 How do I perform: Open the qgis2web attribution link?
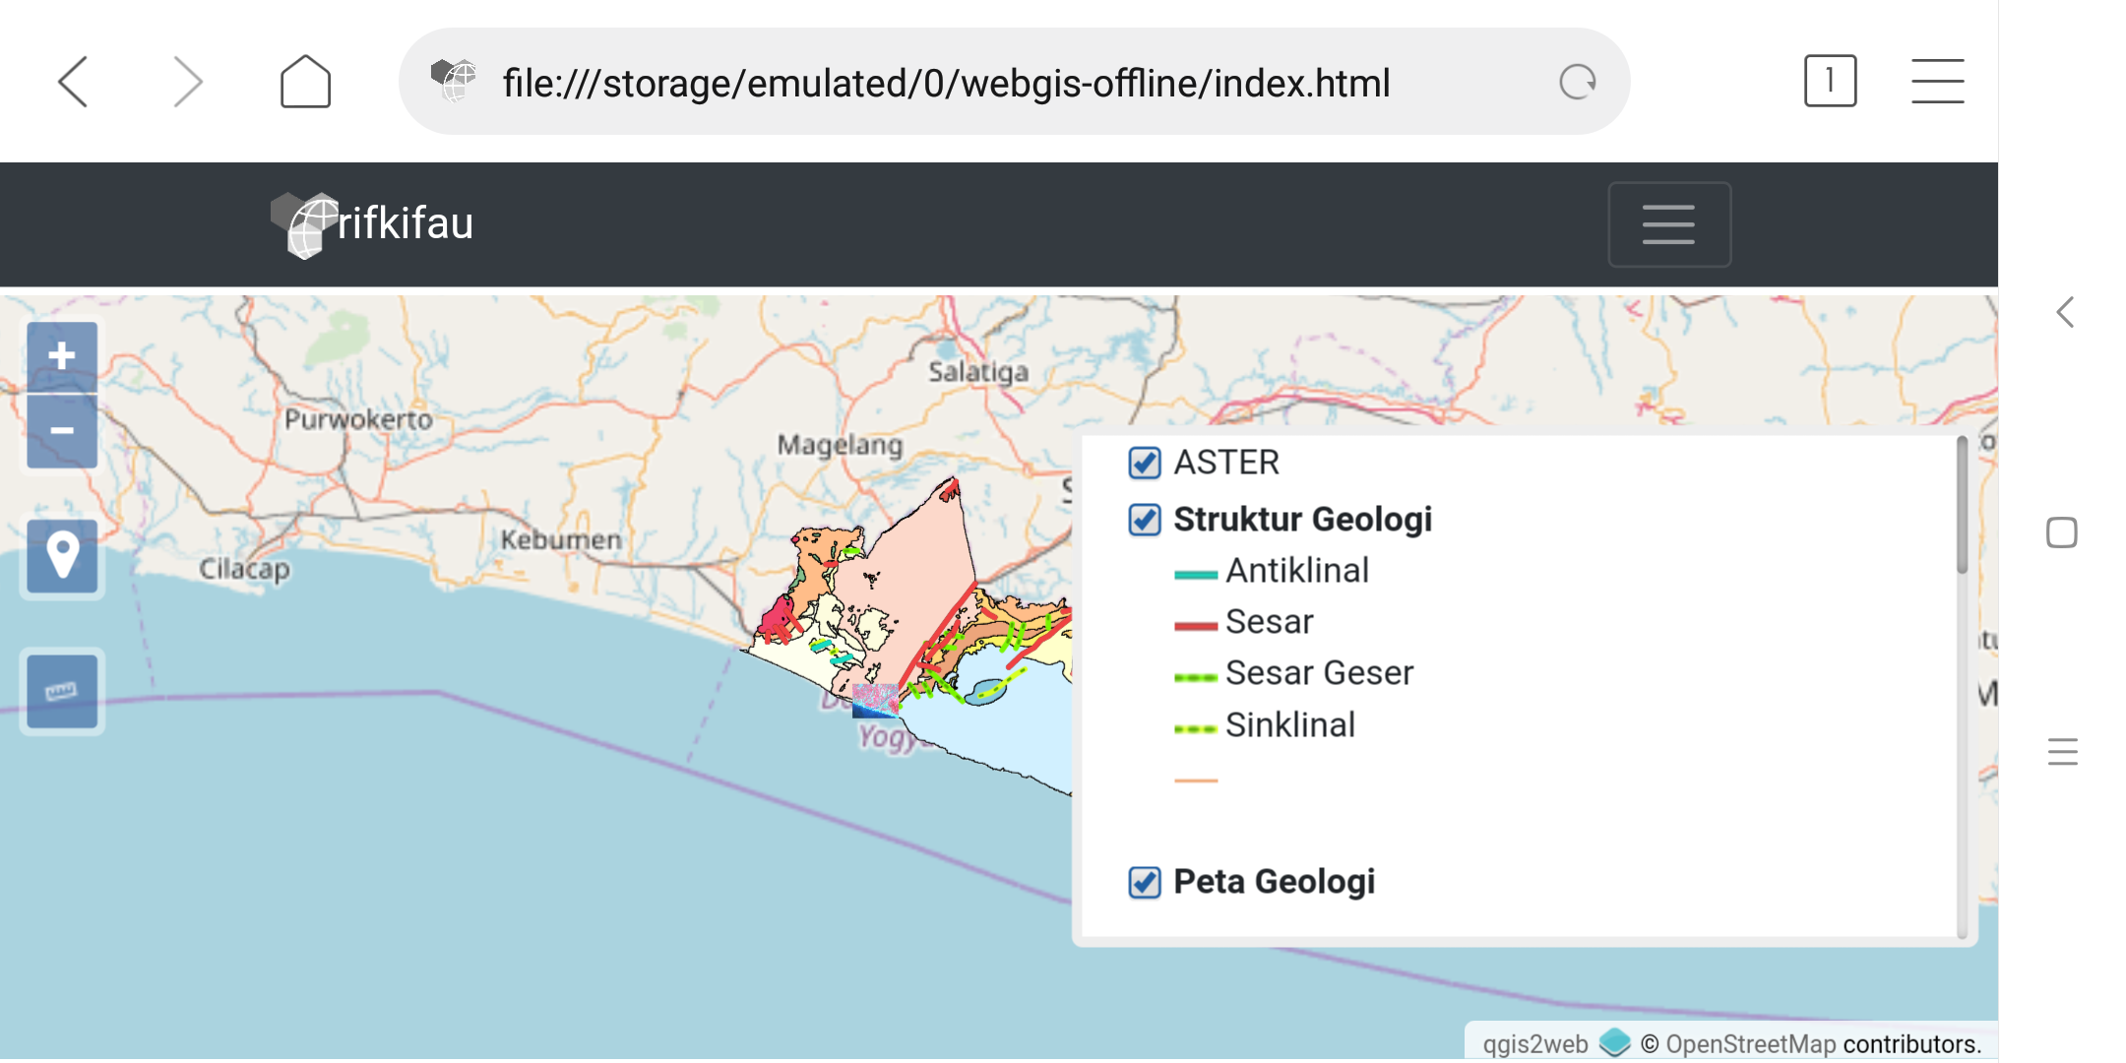coord(1534,1044)
